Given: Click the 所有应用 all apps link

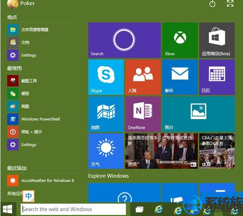Looking at the screenshot, I should [x=15, y=193].
